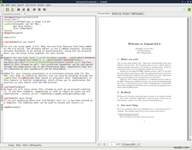Click the preview title 'Welcome to Gummi 0.6.5'
This screenshot has height=150, width=192.
point(144,44)
